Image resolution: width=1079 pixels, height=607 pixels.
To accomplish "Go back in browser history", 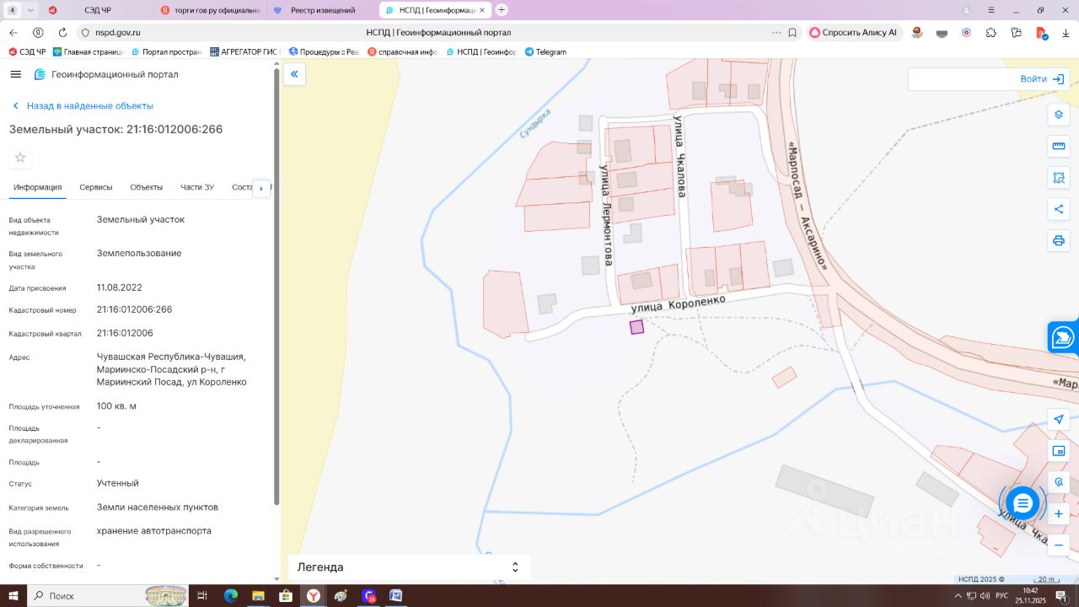I will click(x=13, y=33).
